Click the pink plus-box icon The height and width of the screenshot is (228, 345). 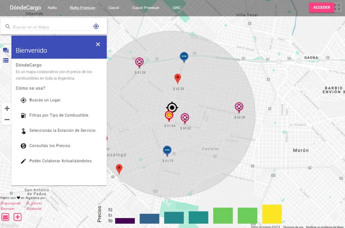coord(18,217)
